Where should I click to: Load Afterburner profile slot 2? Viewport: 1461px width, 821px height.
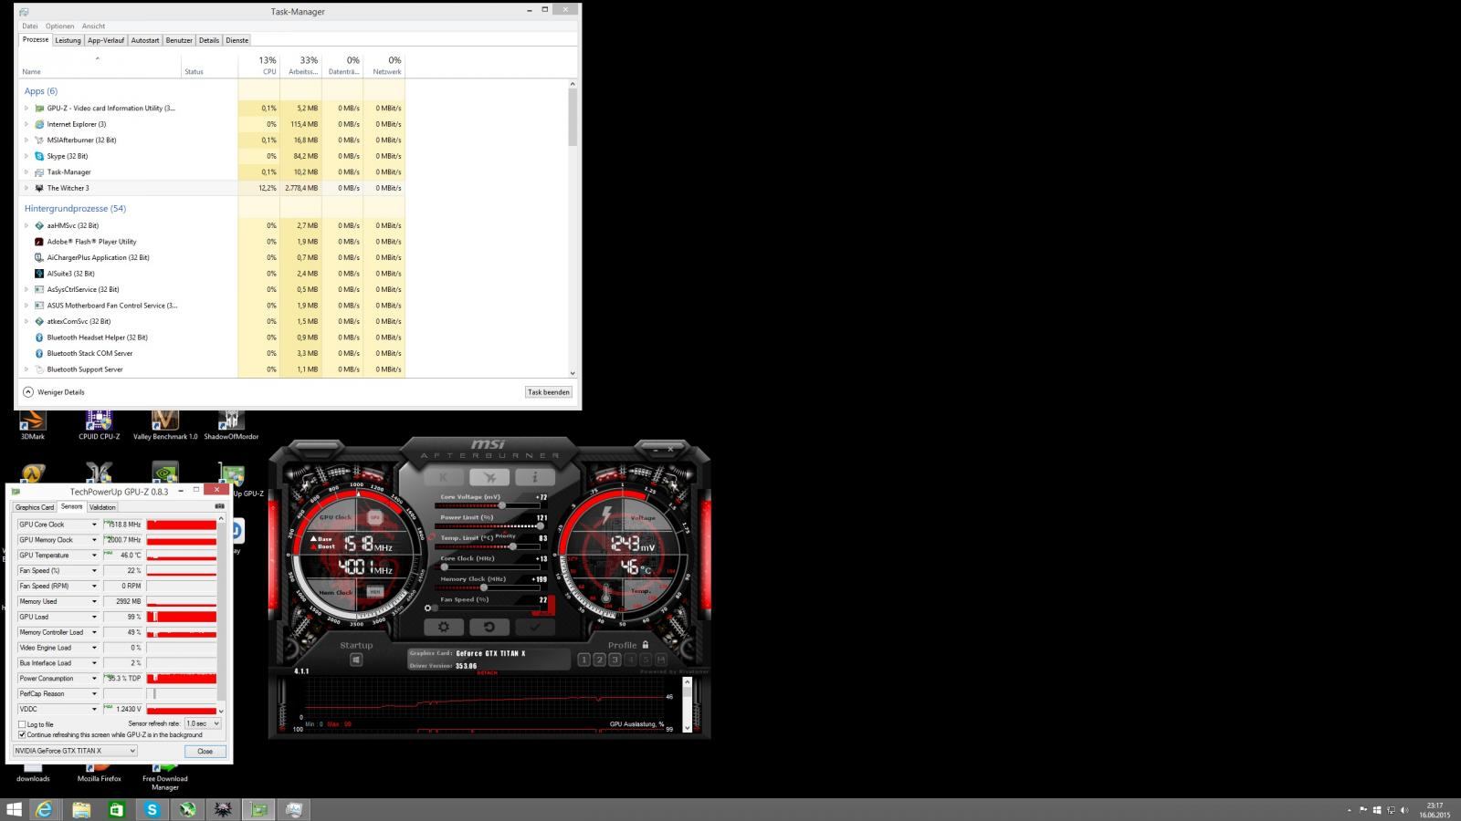pyautogui.click(x=599, y=660)
